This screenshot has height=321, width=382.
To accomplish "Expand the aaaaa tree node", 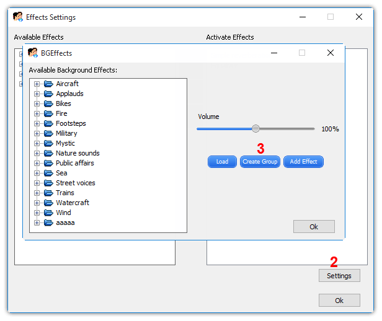I will pos(37,222).
